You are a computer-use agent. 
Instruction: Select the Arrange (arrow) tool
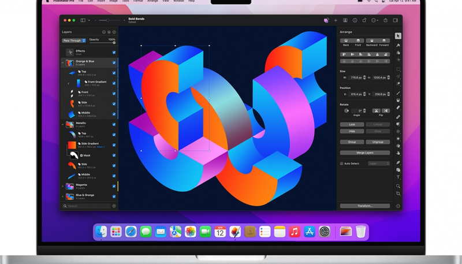coord(398,36)
